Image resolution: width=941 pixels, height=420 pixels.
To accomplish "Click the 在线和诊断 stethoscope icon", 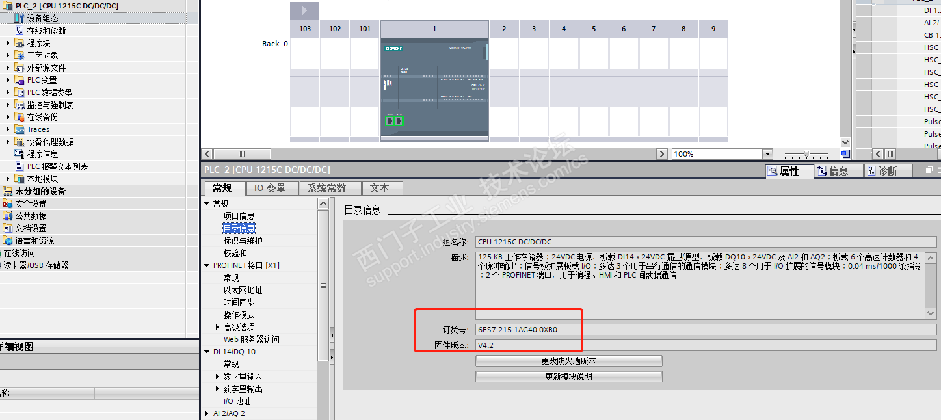I will [x=20, y=31].
